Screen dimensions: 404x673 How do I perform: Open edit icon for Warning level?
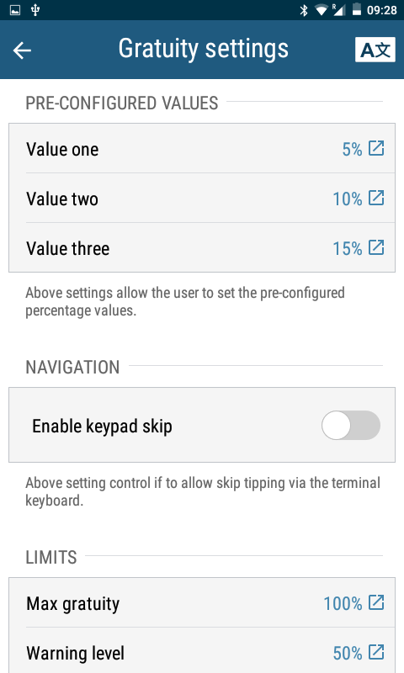[376, 652]
